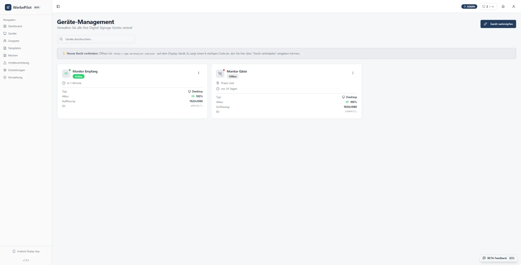Viewport: 521px width, 265px height.
Task: Open the Monitor Empfang options menu
Action: [199, 73]
